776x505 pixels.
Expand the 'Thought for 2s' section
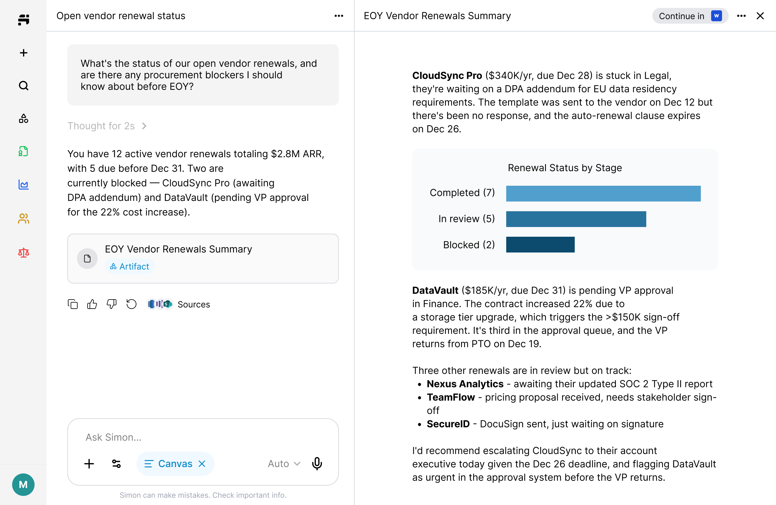[x=107, y=126]
